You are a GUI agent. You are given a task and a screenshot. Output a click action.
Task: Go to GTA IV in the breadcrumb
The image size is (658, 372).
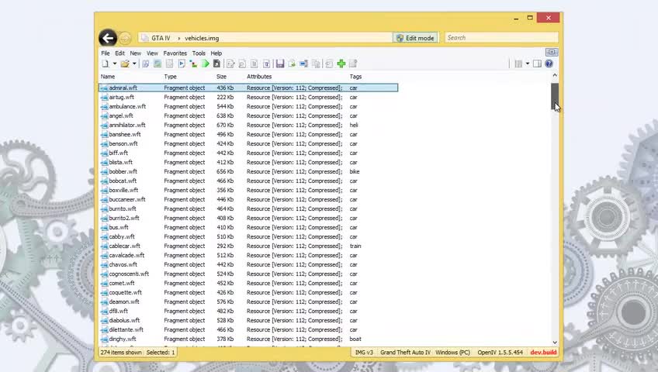point(161,38)
